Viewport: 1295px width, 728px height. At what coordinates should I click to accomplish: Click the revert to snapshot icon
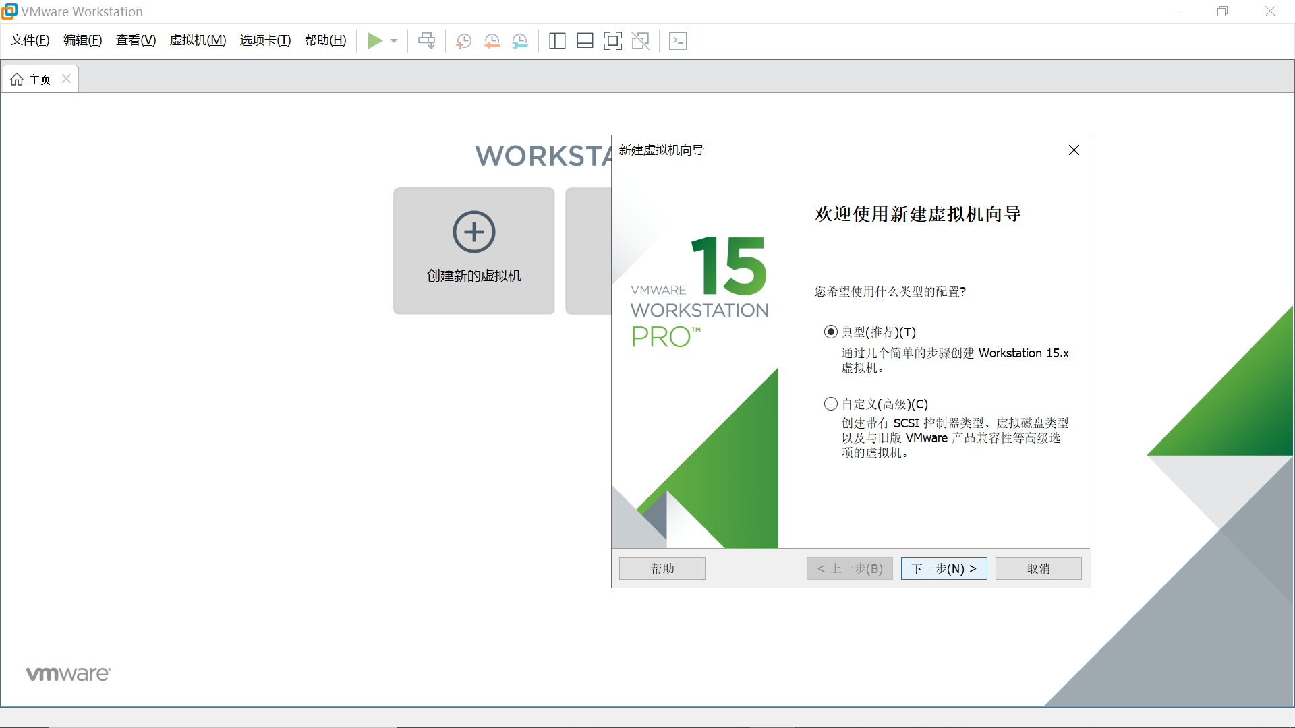point(492,41)
